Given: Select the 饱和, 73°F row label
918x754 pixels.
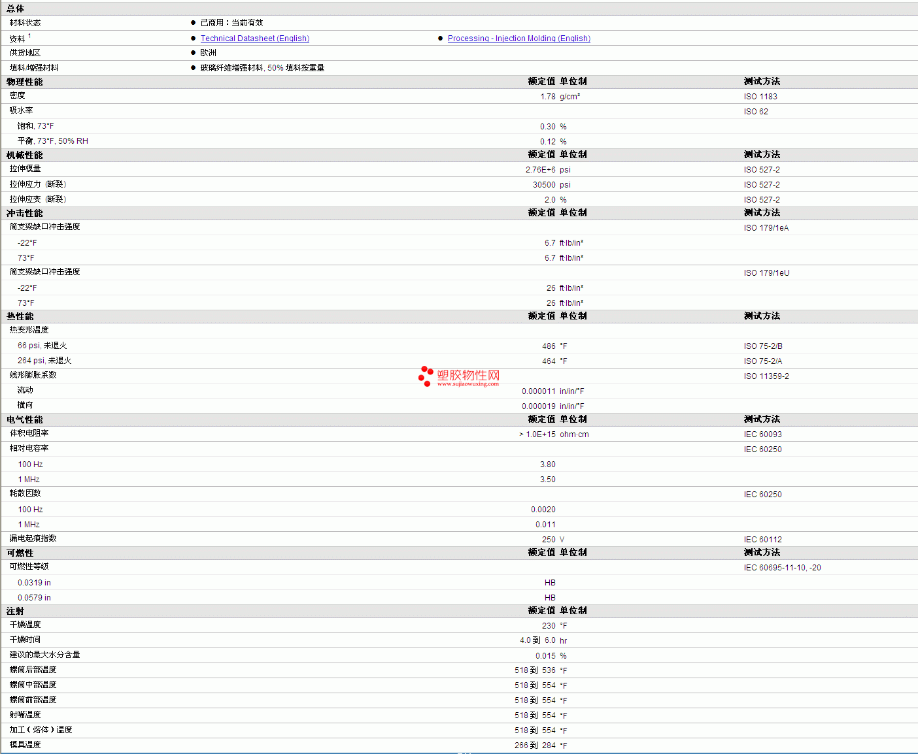Looking at the screenshot, I should pos(36,126).
